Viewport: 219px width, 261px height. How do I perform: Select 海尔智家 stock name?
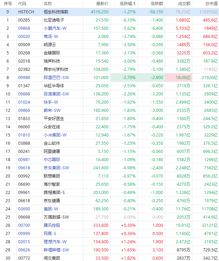tap(52, 184)
